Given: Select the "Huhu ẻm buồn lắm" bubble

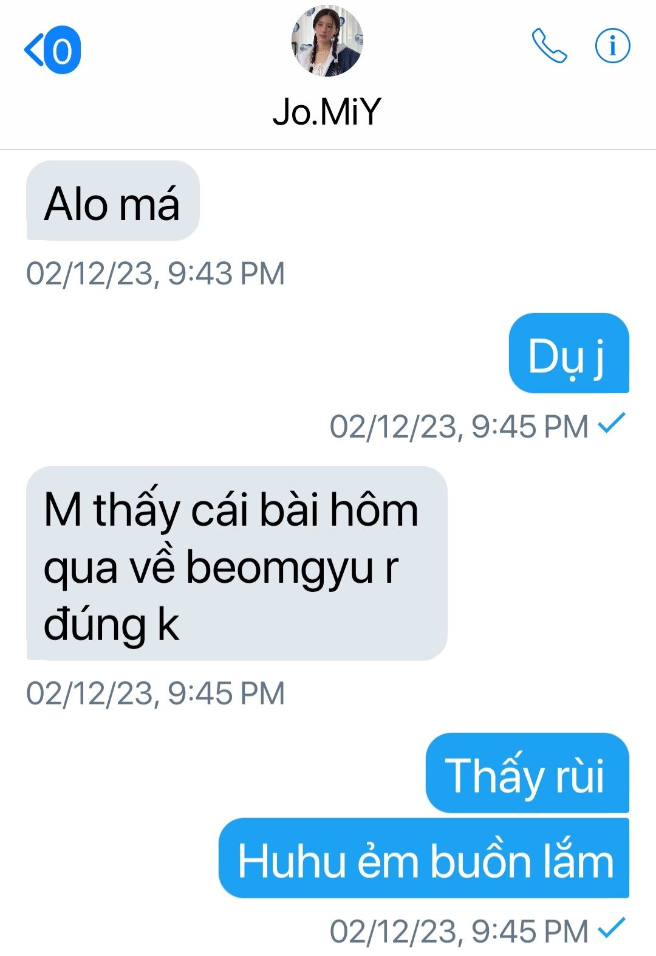Looking at the screenshot, I should coord(424,858).
